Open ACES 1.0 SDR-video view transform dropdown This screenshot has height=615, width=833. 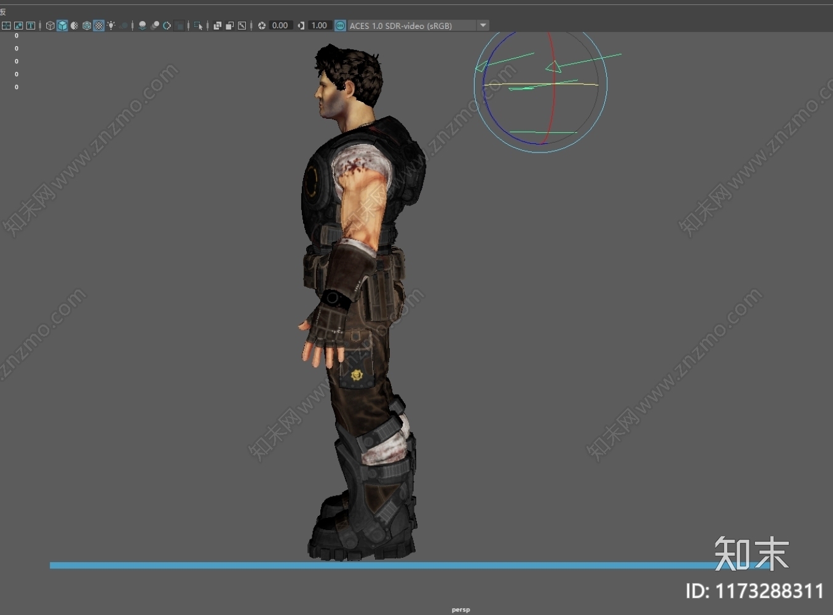(x=412, y=25)
